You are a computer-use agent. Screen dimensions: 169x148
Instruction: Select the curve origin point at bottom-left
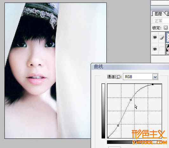(x=108, y=138)
